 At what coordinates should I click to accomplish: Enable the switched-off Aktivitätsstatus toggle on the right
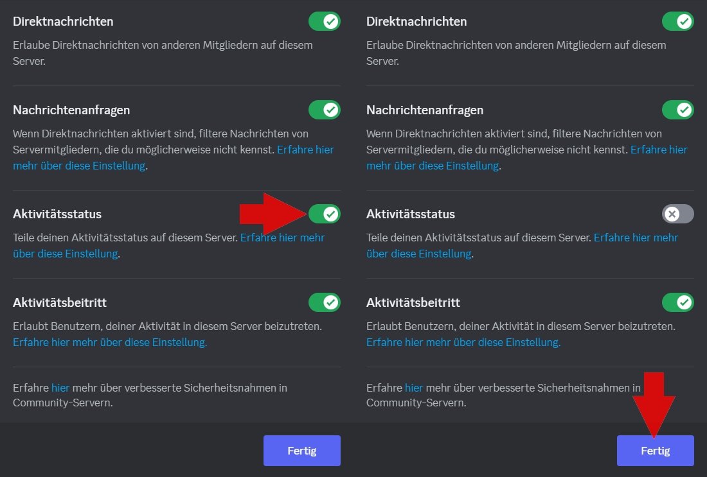pyautogui.click(x=677, y=214)
